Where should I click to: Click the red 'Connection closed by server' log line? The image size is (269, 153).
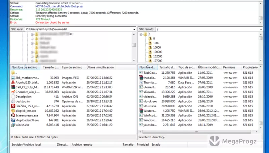point(52,22)
